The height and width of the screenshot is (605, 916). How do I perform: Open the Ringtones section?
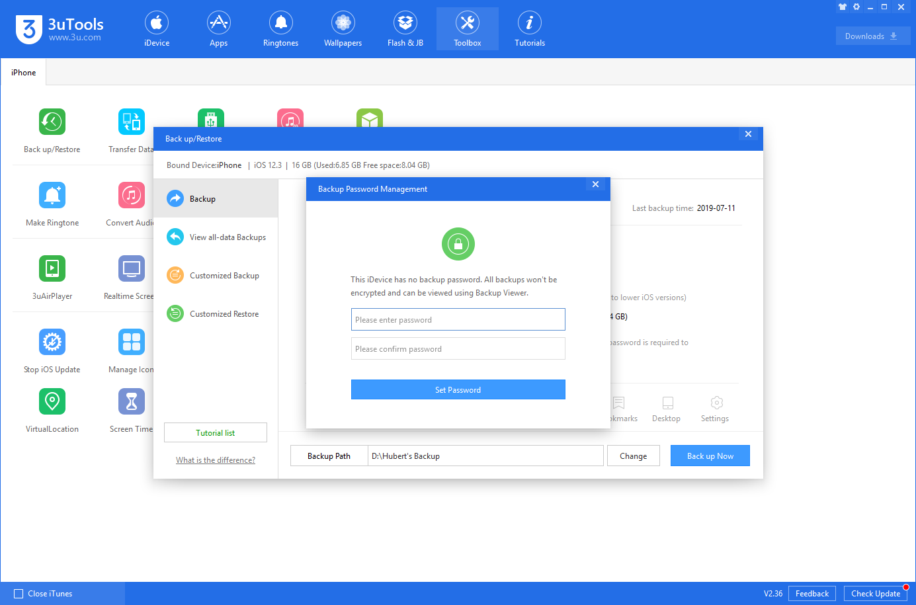(x=281, y=29)
